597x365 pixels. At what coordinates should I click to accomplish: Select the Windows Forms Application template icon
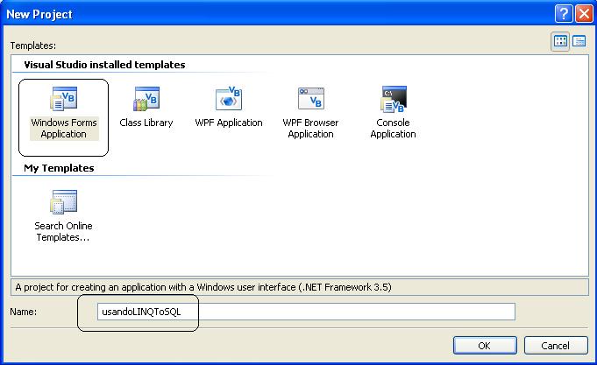pos(64,99)
